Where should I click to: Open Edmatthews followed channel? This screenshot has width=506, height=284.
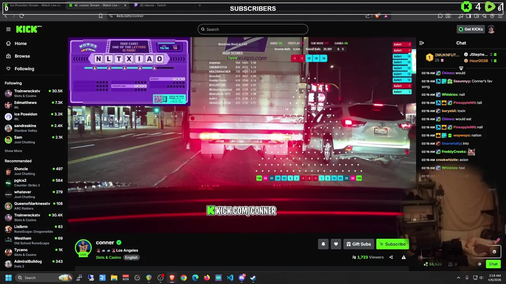[x=34, y=105]
